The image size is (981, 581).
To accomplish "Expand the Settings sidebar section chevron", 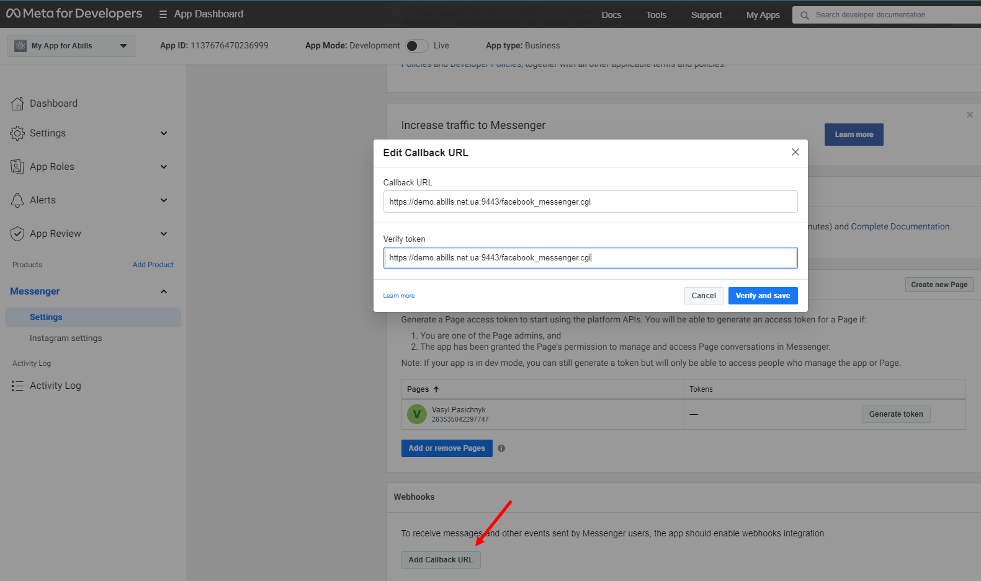I will 164,133.
